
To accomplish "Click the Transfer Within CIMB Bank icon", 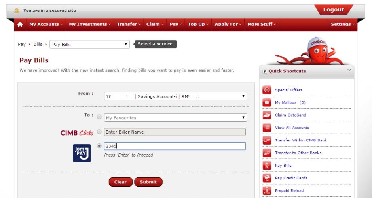I will pos(267,140).
